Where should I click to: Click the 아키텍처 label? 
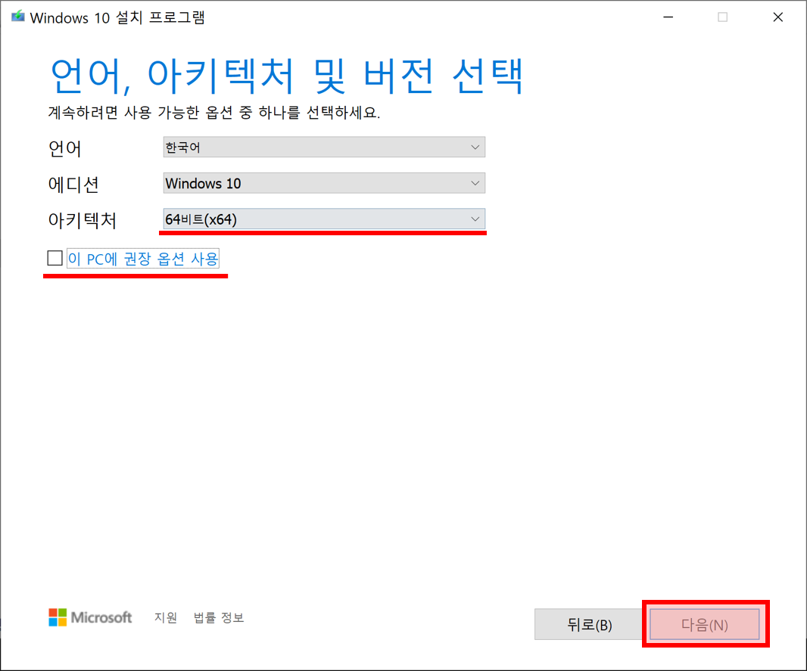coord(83,221)
